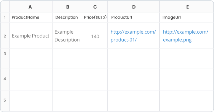Select column D header
Image resolution: width=214 pixels, height=112 pixels.
[134, 7]
